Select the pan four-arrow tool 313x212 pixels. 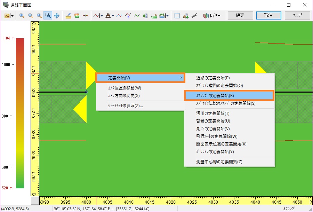57,16
